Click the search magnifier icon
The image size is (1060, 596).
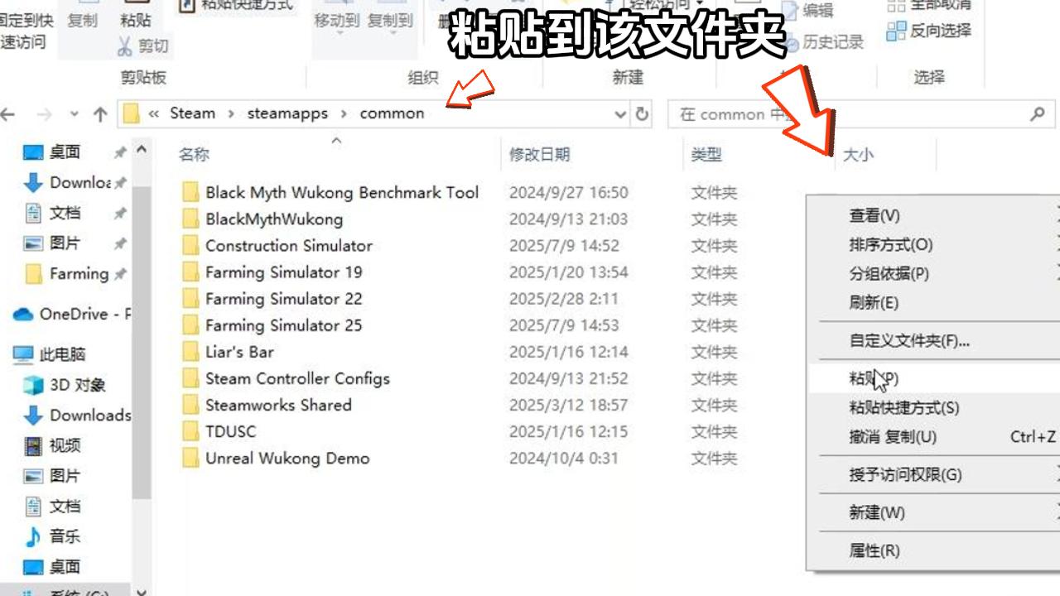(1037, 114)
